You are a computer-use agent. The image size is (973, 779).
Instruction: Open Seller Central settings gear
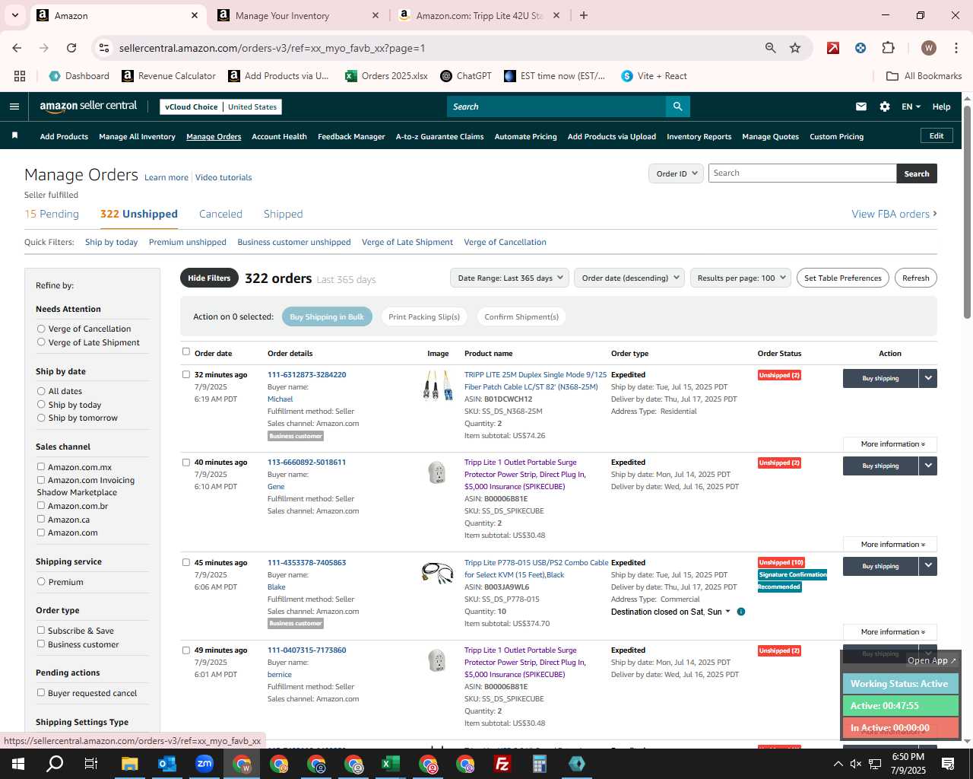885,107
